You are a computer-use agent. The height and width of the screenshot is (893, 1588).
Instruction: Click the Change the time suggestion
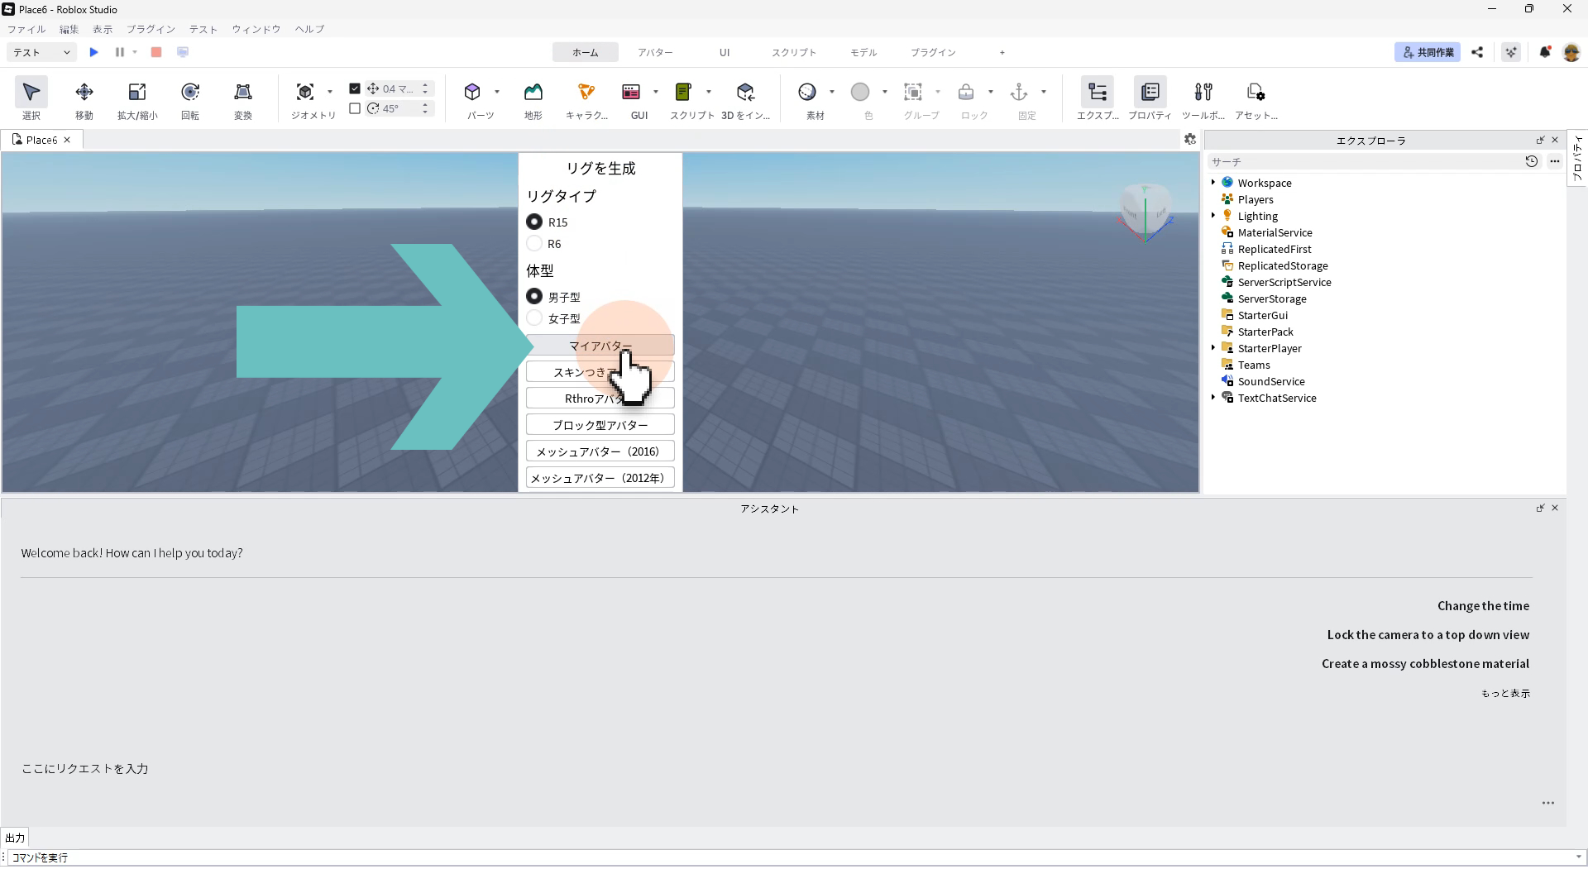point(1482,606)
